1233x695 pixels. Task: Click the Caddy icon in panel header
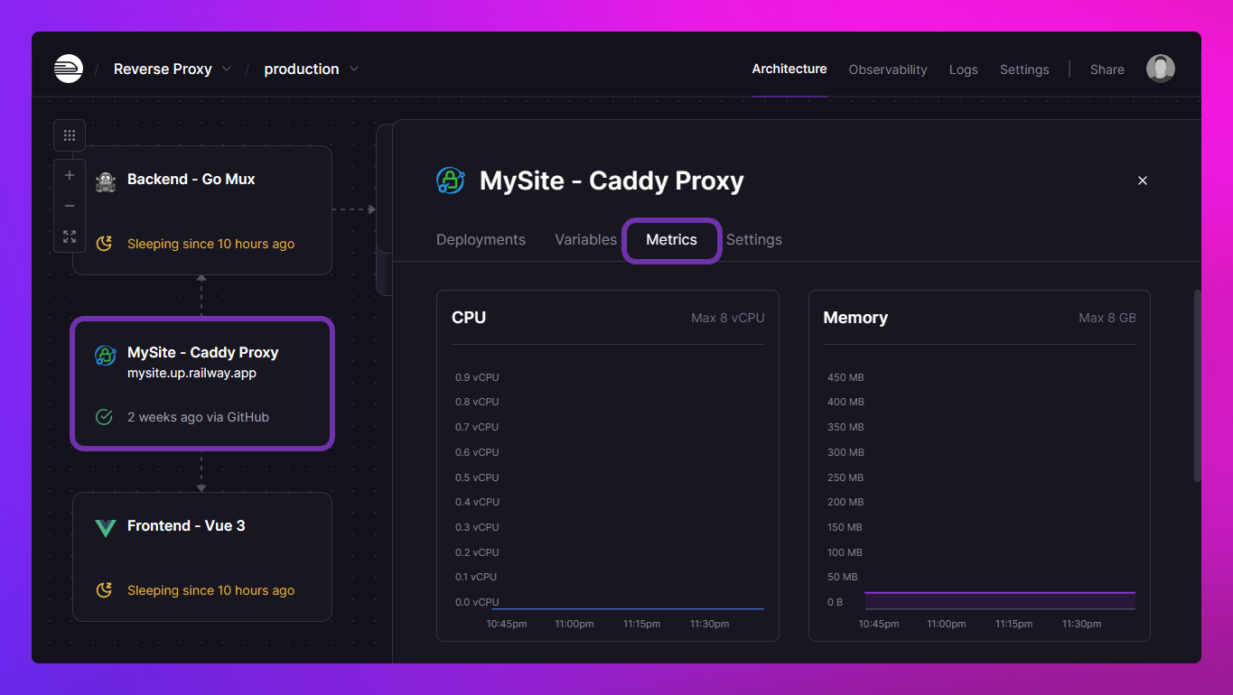click(x=451, y=181)
